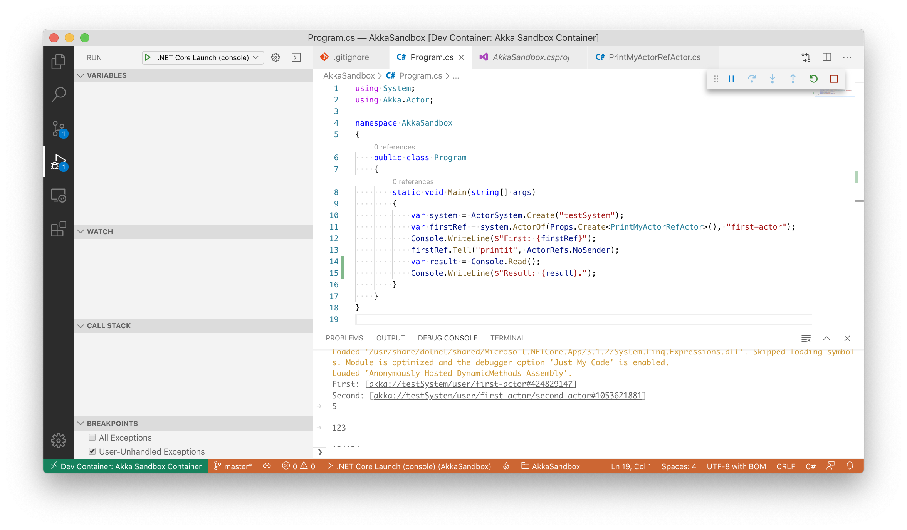This screenshot has width=907, height=530.
Task: Open the Extensions view
Action: tap(58, 229)
